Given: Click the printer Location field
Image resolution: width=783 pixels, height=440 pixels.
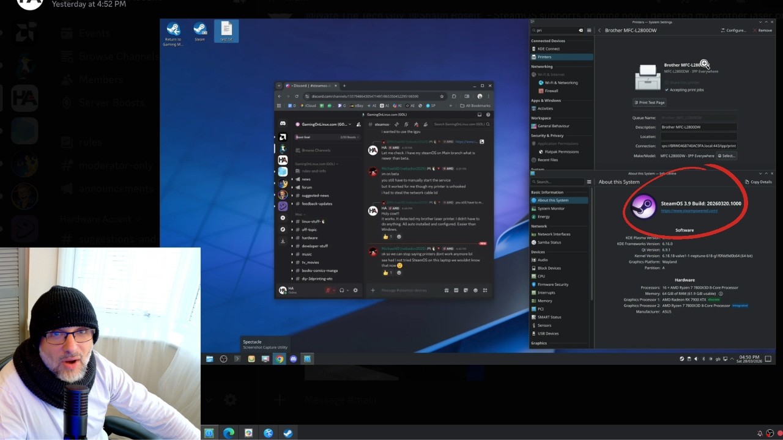Looking at the screenshot, I should tap(698, 136).
